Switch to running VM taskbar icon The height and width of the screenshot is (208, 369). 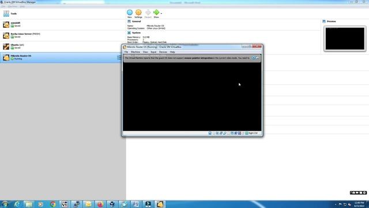[x=160, y=204]
